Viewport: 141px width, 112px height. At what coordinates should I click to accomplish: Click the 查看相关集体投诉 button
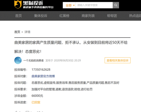118,60
